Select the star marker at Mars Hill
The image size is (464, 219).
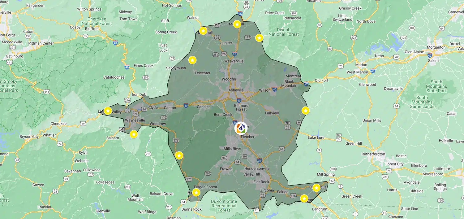point(237,24)
